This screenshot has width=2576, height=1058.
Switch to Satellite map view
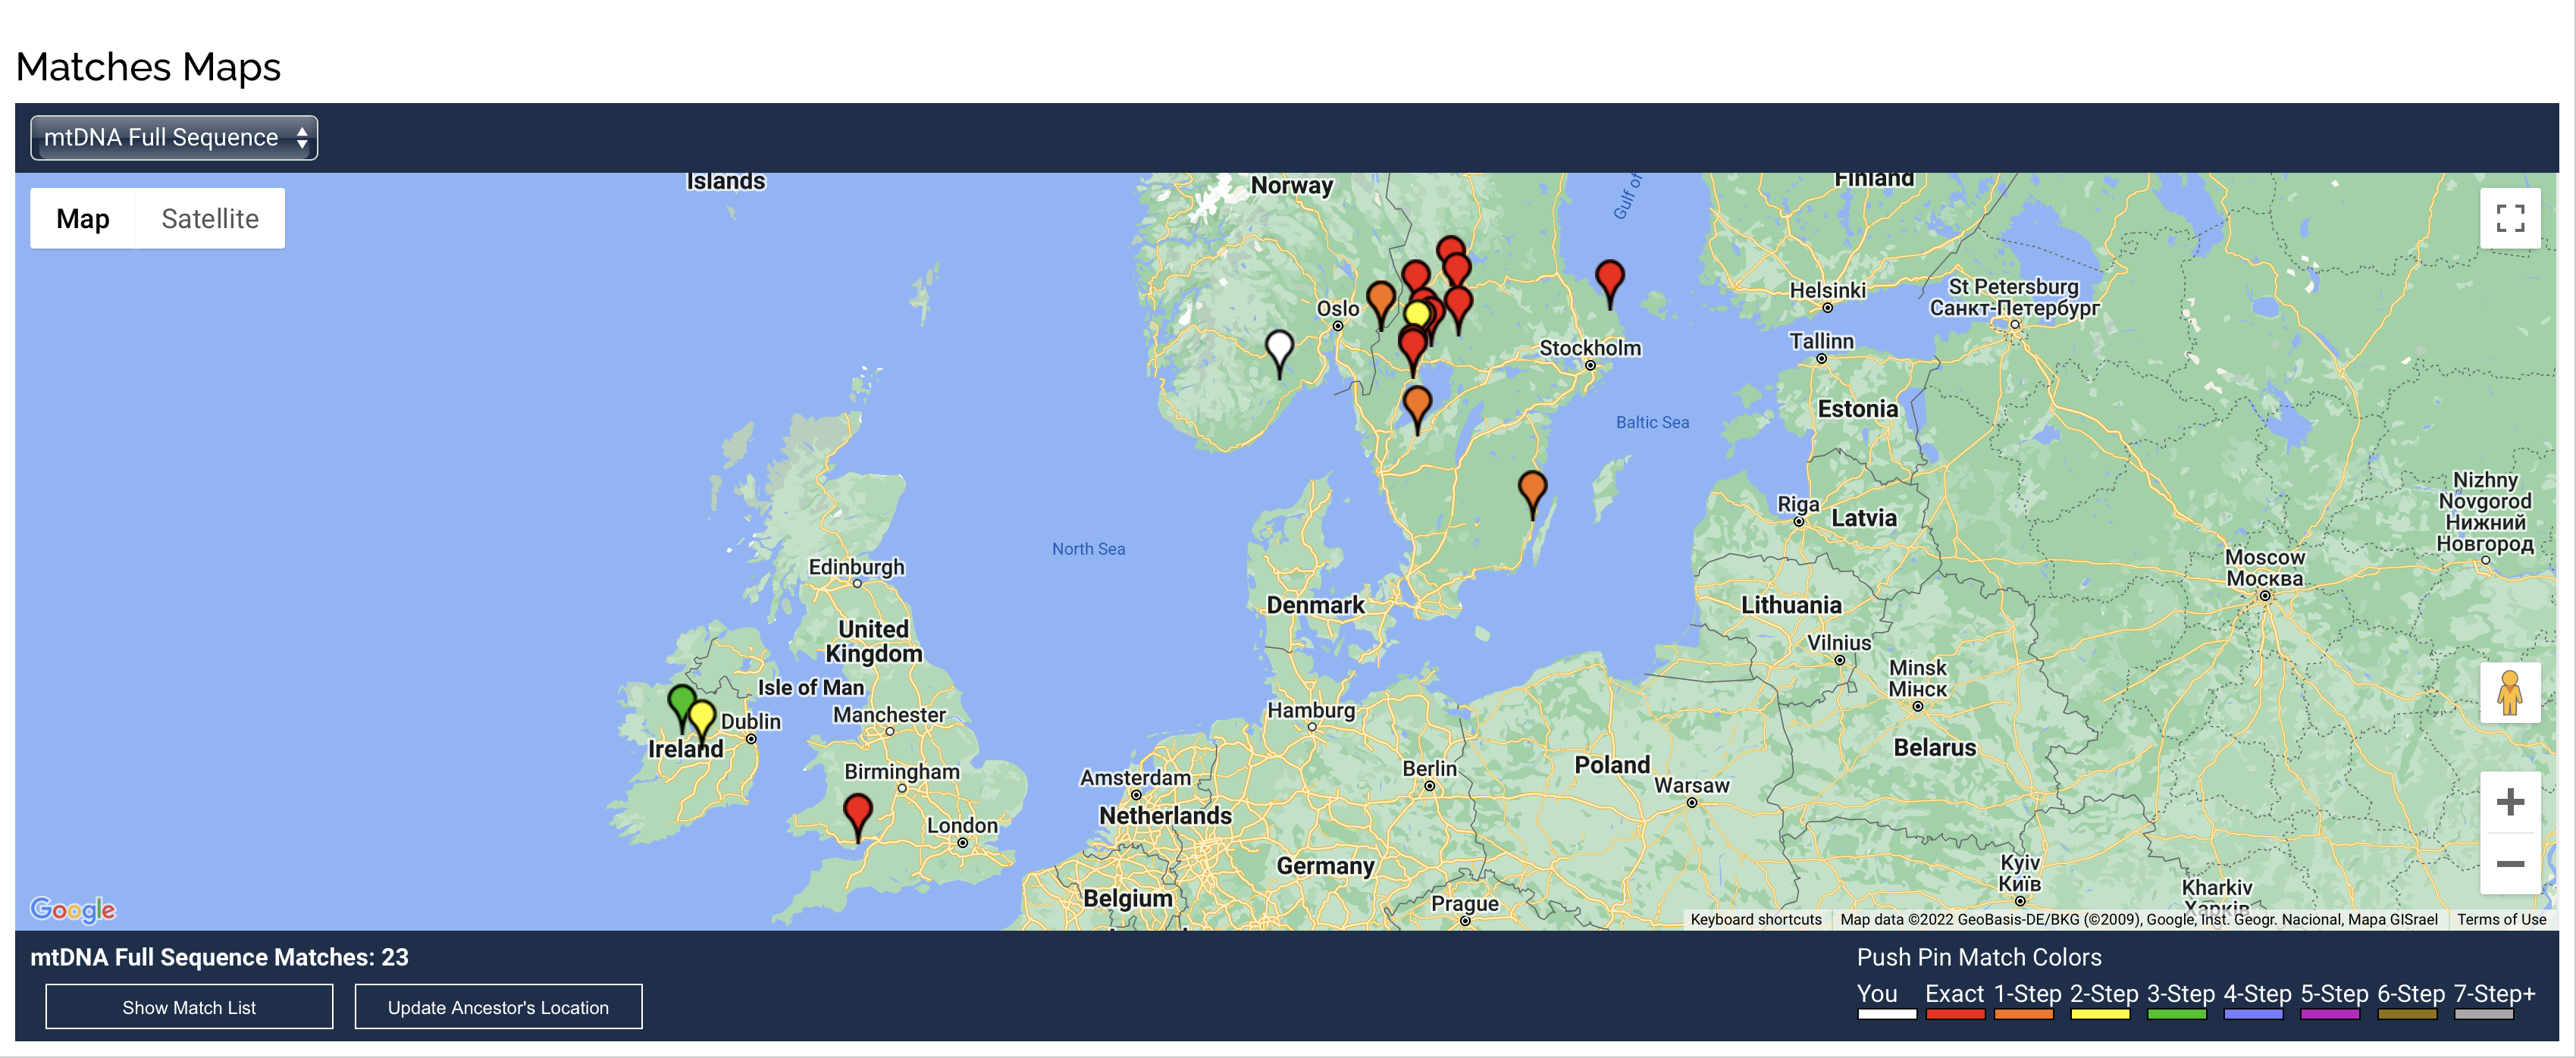[210, 219]
